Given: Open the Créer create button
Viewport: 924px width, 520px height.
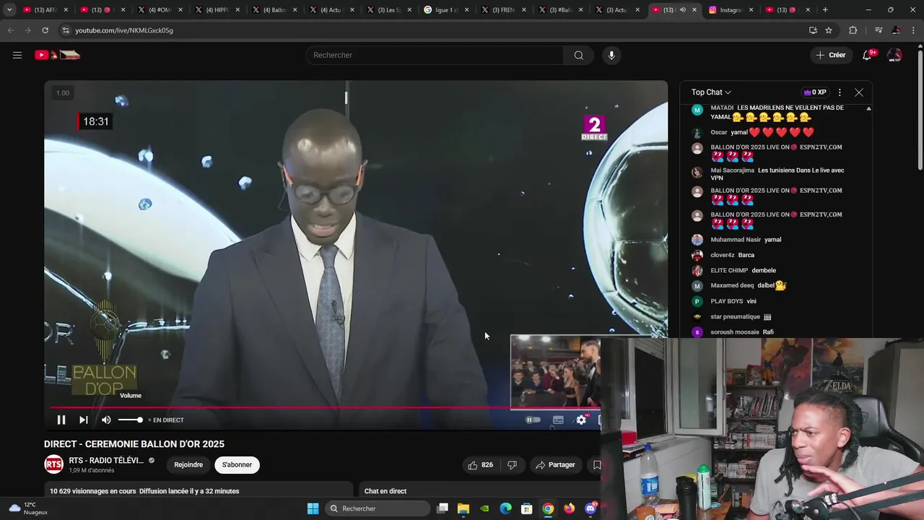Looking at the screenshot, I should click(831, 55).
